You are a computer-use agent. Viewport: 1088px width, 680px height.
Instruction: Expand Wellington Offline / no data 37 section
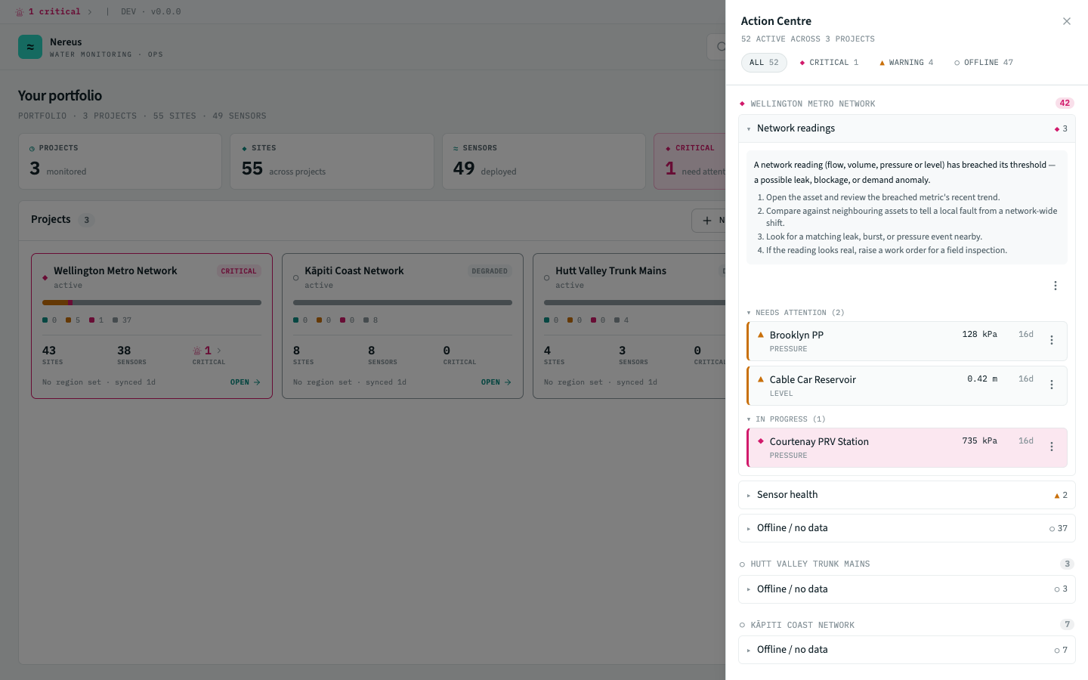[x=907, y=528]
